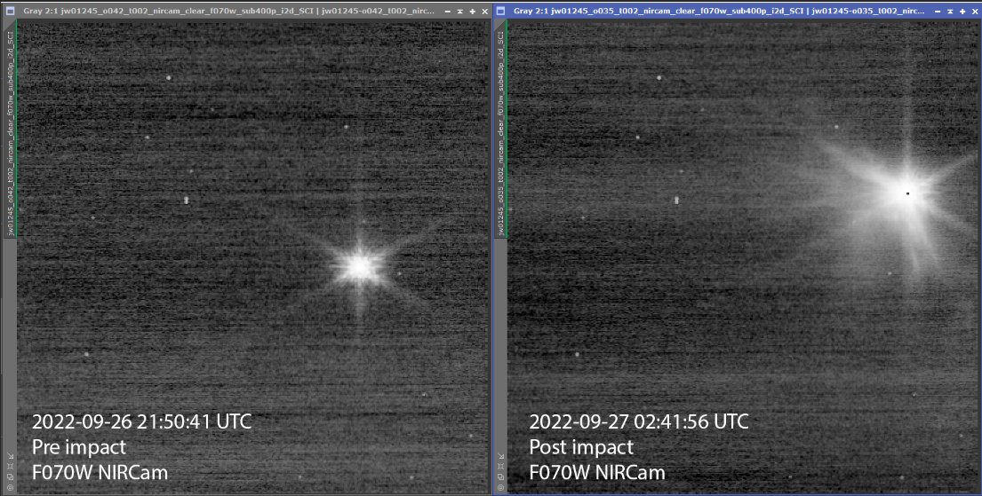The image size is (982, 496).
Task: Click the overlapping squares icon in the post-impact window
Action: [x=500, y=476]
